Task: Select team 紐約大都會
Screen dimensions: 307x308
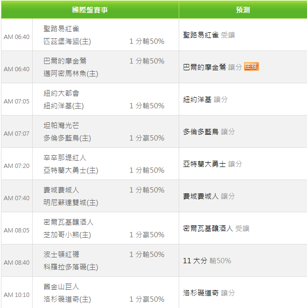Action: coord(61,93)
